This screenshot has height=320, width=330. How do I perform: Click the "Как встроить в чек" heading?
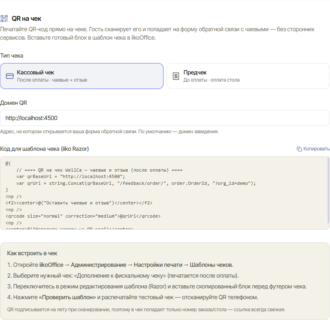(x=32, y=253)
